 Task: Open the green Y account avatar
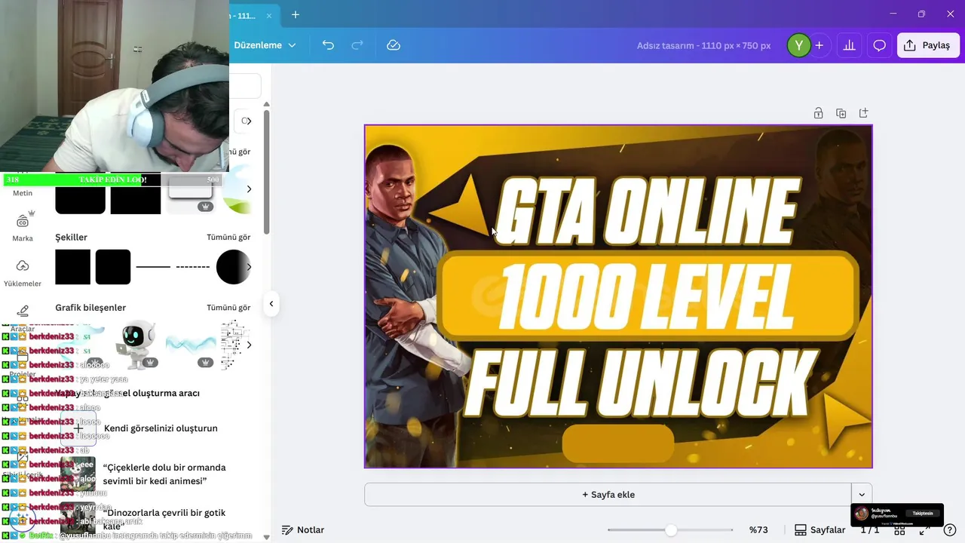click(x=798, y=45)
